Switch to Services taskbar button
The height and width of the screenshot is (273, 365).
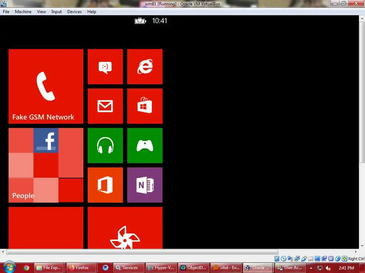pos(129,268)
